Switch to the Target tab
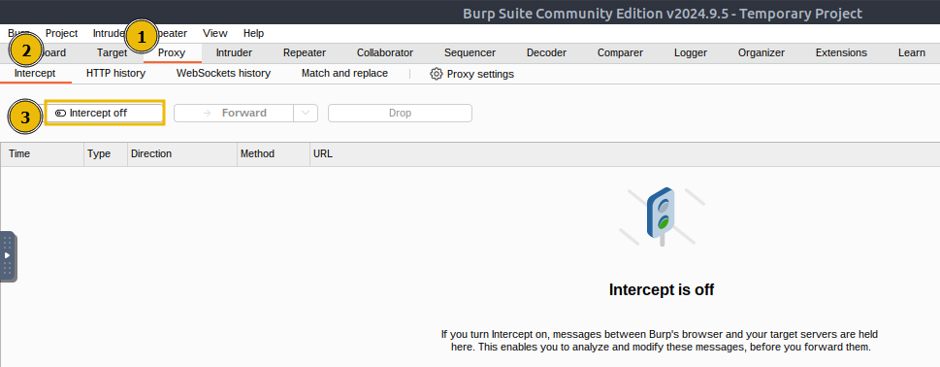 click(113, 52)
